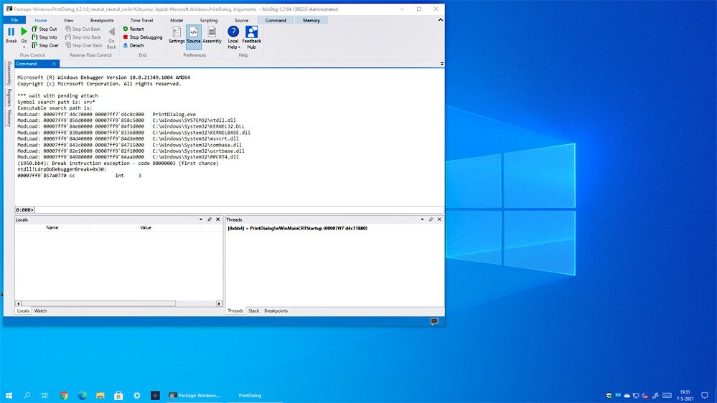Close the Threads panel

[x=439, y=219]
